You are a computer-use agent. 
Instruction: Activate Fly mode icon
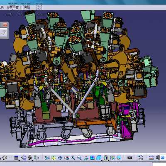coord(47,158)
